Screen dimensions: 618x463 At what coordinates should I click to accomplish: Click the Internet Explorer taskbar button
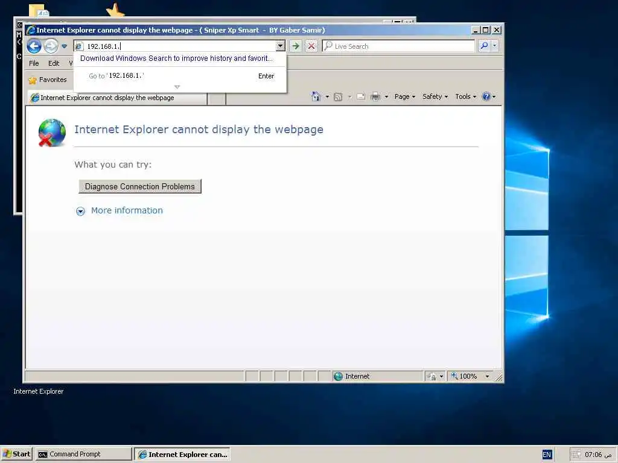[182, 455]
